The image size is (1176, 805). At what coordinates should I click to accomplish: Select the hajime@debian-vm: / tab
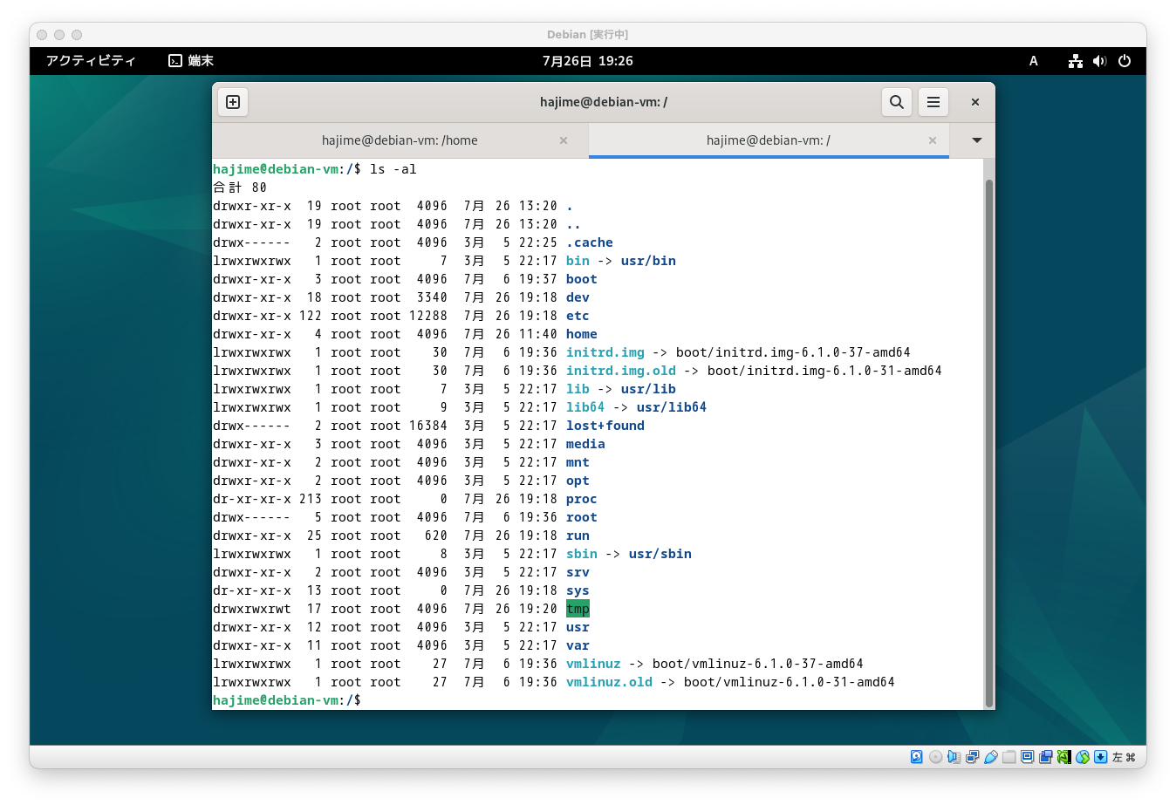[769, 140]
